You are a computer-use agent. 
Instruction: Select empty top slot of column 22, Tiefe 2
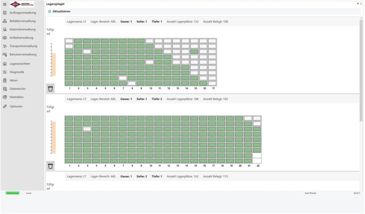pyautogui.click(x=257, y=118)
